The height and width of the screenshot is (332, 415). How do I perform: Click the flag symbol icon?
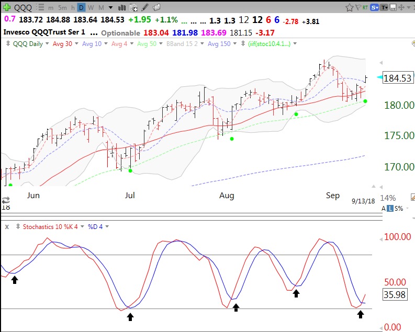[358, 7]
